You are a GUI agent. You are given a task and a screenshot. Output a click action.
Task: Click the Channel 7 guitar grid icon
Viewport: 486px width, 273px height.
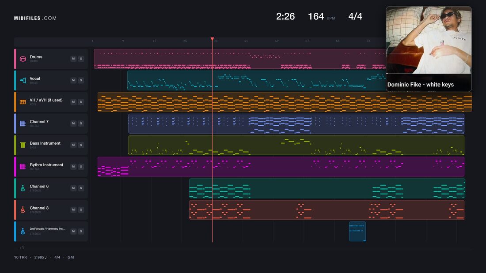[23, 123]
